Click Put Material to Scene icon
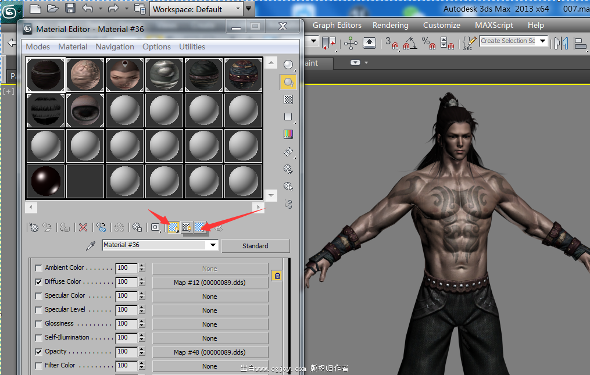The image size is (590, 375). pyautogui.click(x=47, y=227)
